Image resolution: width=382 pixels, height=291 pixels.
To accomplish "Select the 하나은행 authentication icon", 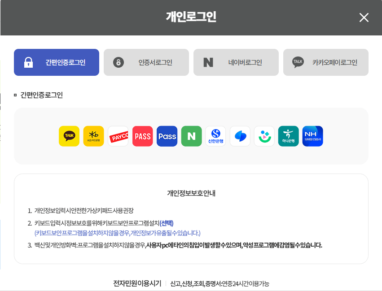I will tap(289, 136).
